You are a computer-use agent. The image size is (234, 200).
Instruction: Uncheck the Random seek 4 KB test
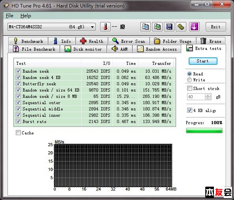point(18,77)
